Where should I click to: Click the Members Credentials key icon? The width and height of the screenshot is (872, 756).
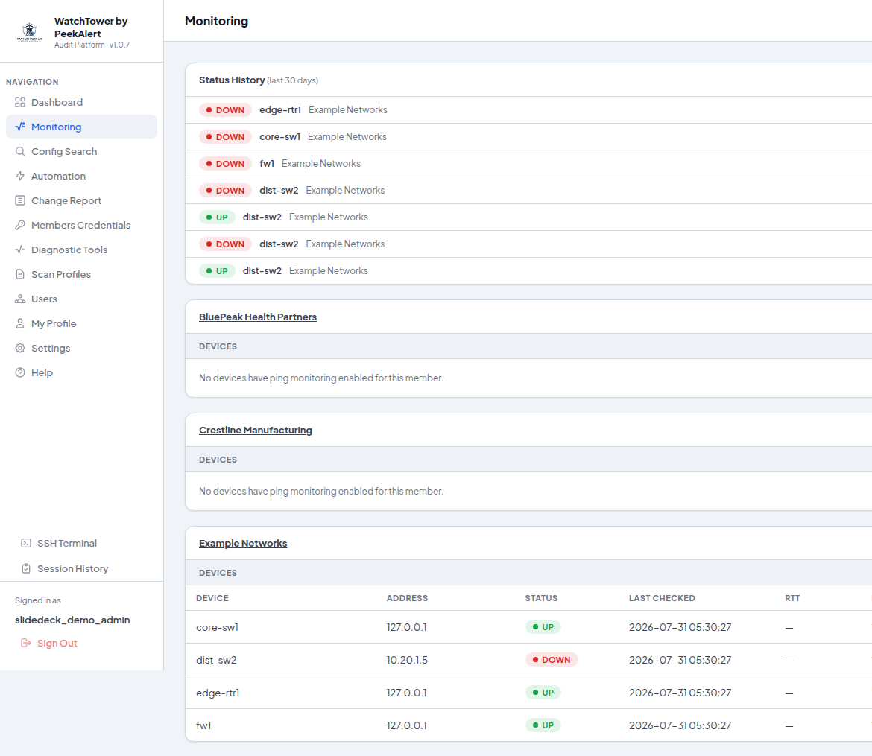pyautogui.click(x=20, y=225)
